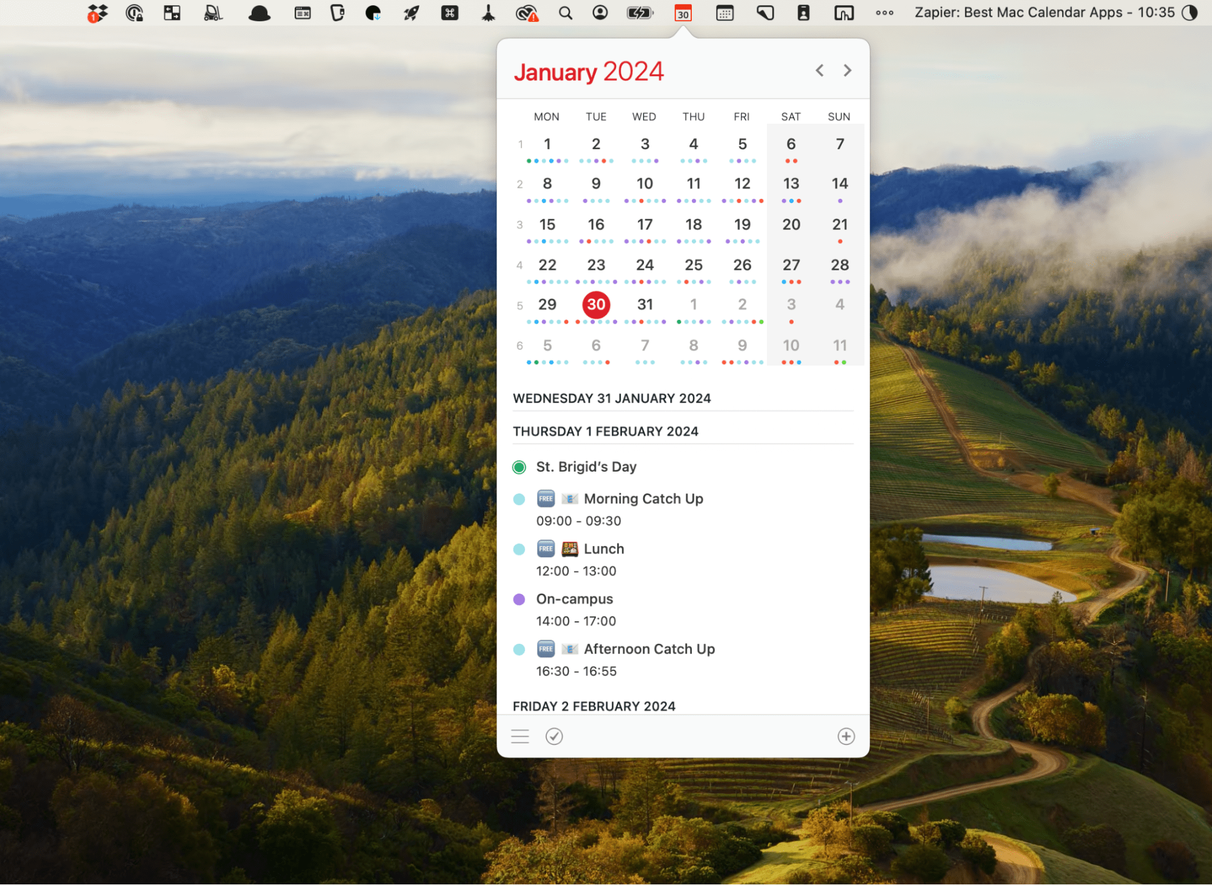
Task: Click the red calendar 30 menu bar icon
Action: pos(683,13)
